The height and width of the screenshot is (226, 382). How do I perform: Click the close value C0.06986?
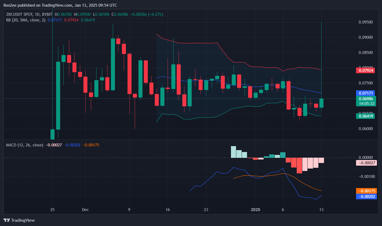point(120,14)
